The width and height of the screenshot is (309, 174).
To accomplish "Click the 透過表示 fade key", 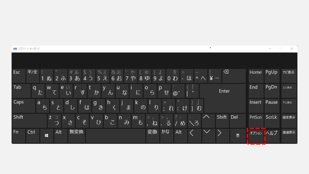I will click(x=289, y=136).
